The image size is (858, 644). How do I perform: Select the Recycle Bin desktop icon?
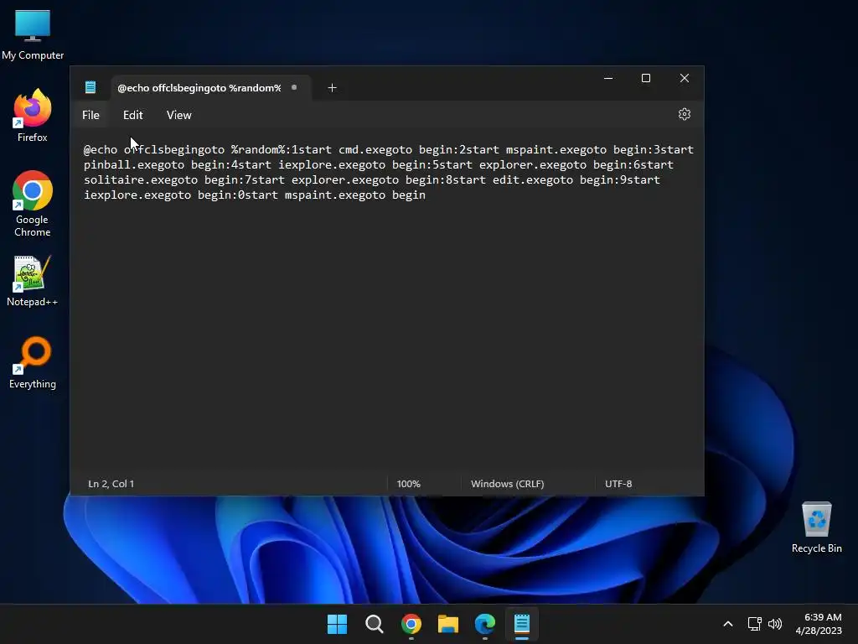(816, 527)
